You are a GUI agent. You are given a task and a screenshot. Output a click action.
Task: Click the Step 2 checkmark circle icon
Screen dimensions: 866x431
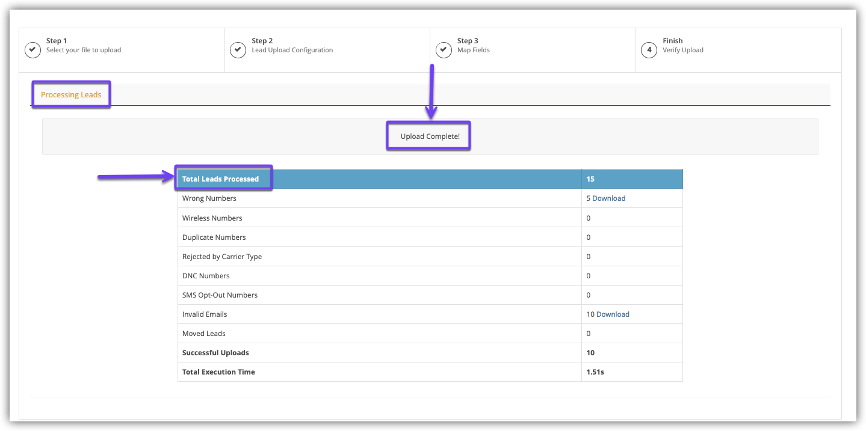point(238,49)
